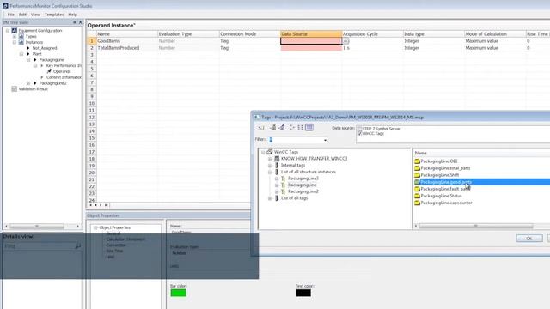Expand PackagingLine3 in the Tags tree
Image resolution: width=550 pixels, height=309 pixels.
point(277,179)
